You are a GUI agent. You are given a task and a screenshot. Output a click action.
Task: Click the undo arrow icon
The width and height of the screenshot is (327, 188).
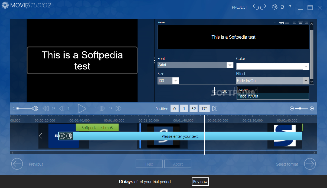256,7
